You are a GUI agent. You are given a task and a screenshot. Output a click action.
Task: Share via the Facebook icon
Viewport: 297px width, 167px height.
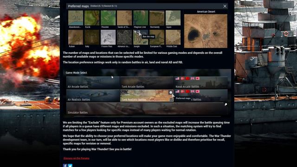pyautogui.click(x=65, y=166)
